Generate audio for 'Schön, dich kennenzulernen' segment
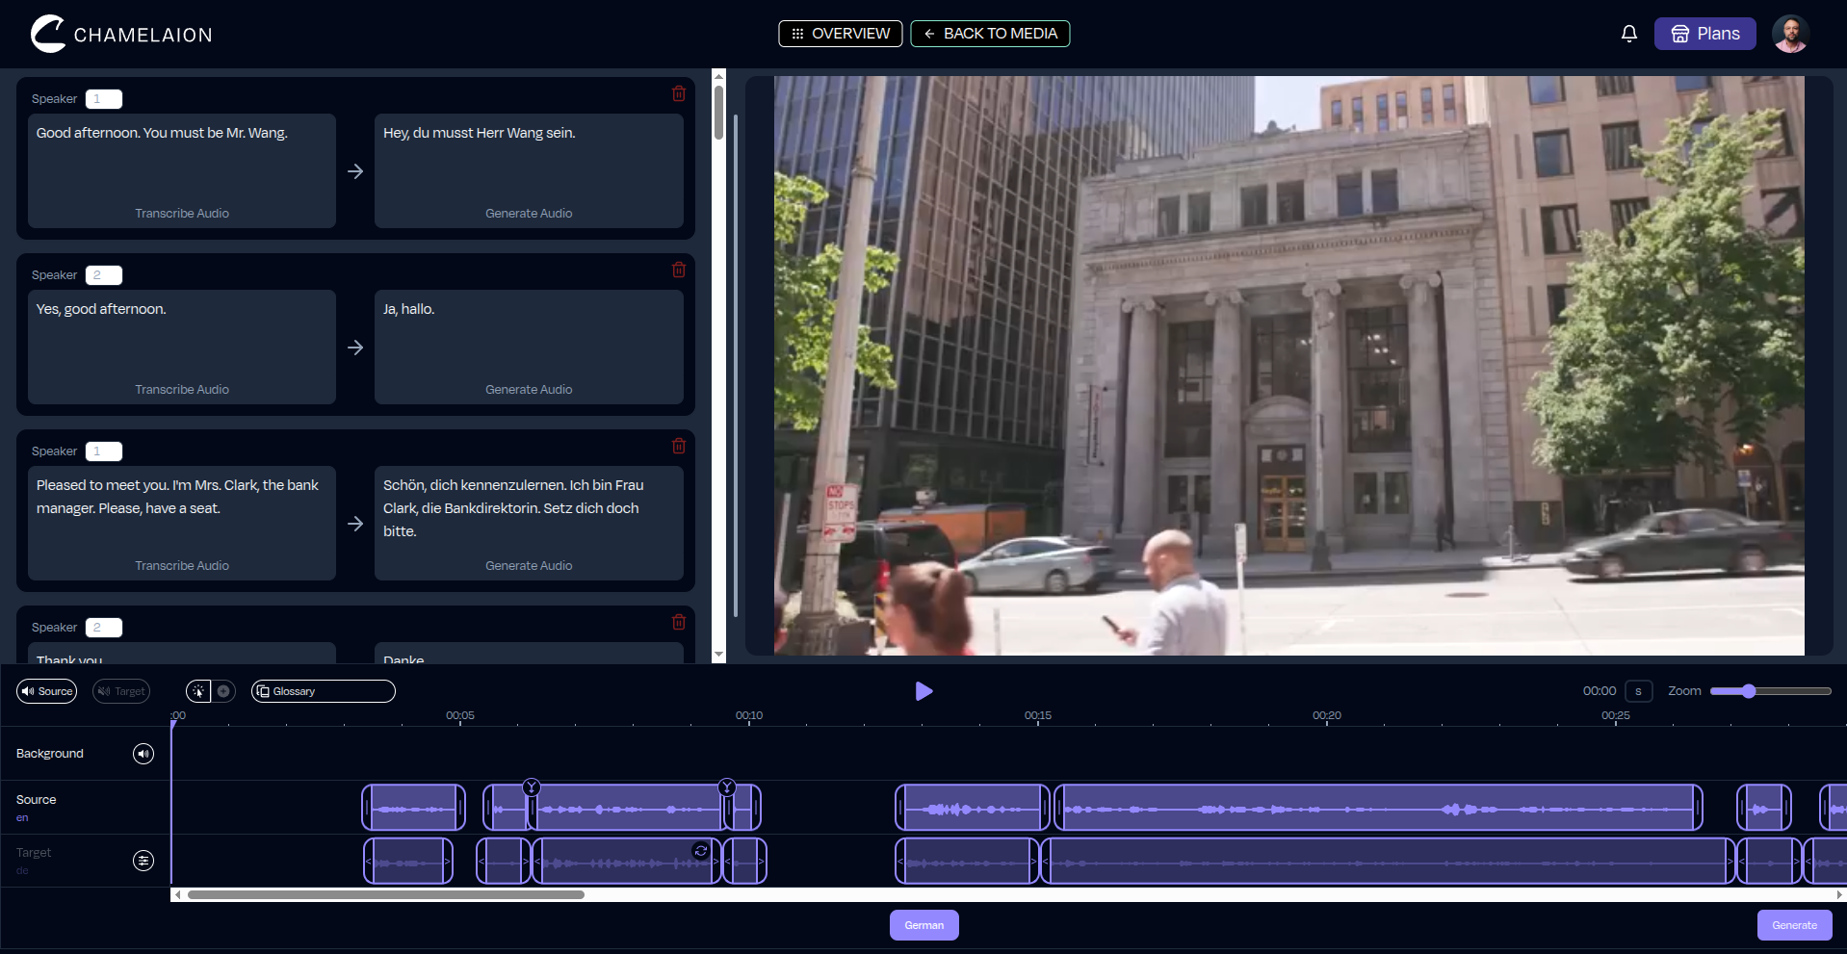 click(529, 566)
